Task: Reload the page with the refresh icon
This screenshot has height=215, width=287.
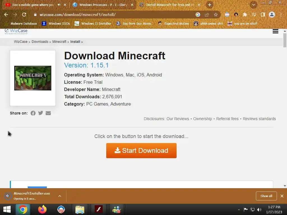Action: coord(24,15)
